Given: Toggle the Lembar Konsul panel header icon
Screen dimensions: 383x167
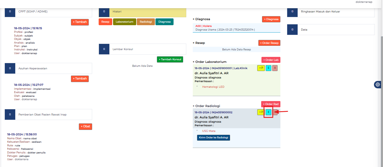Looking at the screenshot, I should coord(104,49).
